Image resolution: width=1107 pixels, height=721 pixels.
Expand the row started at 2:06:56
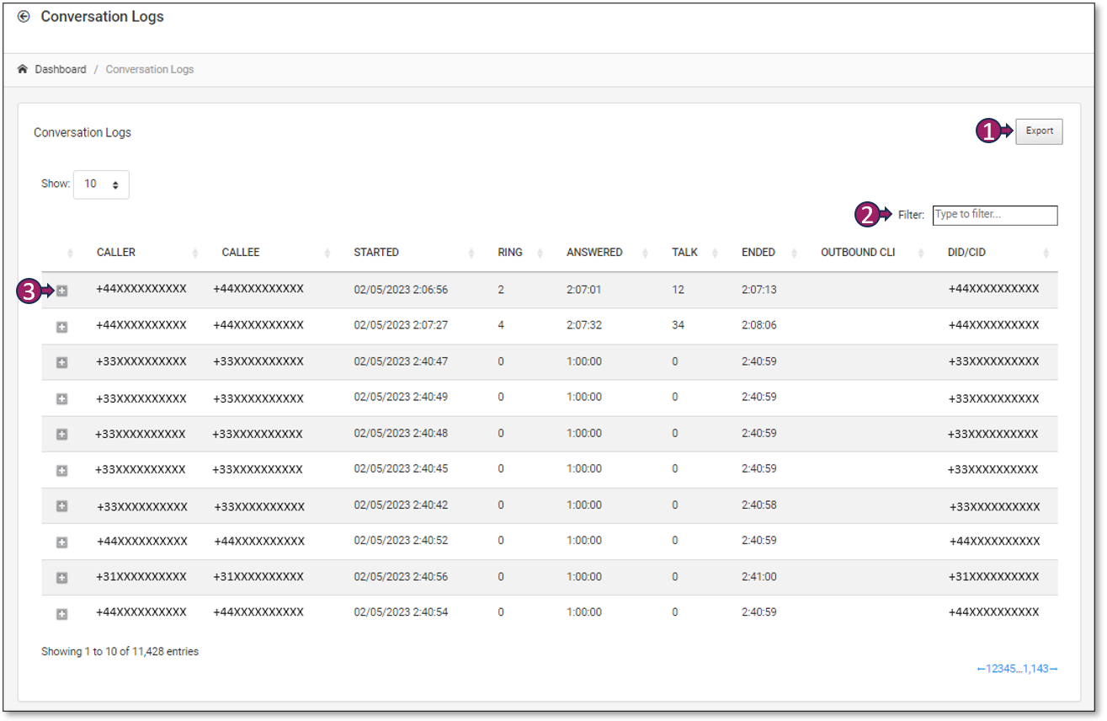click(62, 291)
